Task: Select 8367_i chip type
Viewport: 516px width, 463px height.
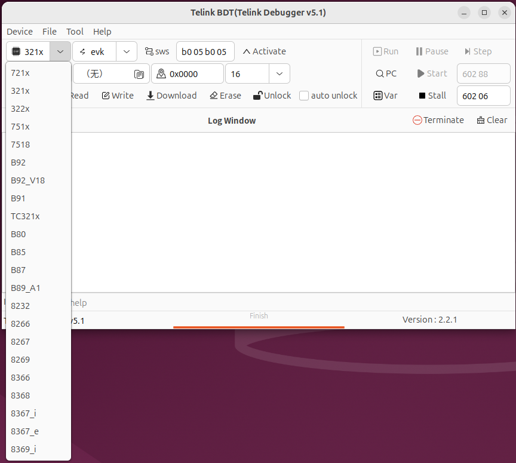Action: (38, 413)
